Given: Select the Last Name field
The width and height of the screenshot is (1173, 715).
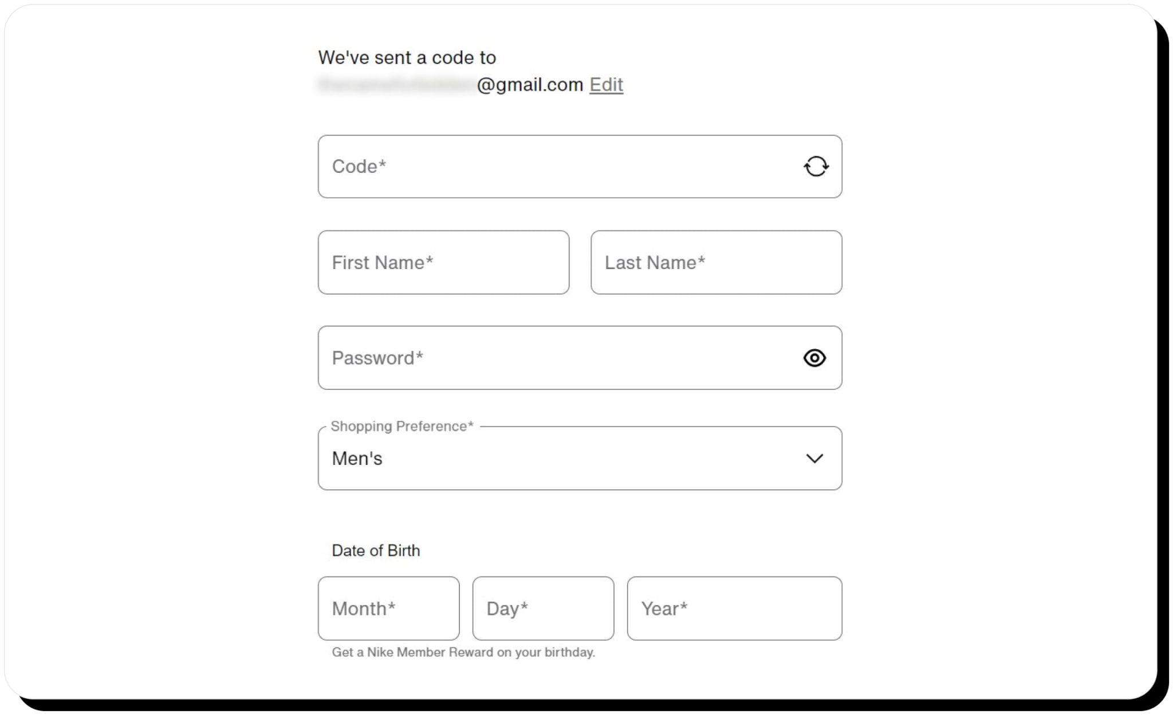Looking at the screenshot, I should click(x=715, y=262).
